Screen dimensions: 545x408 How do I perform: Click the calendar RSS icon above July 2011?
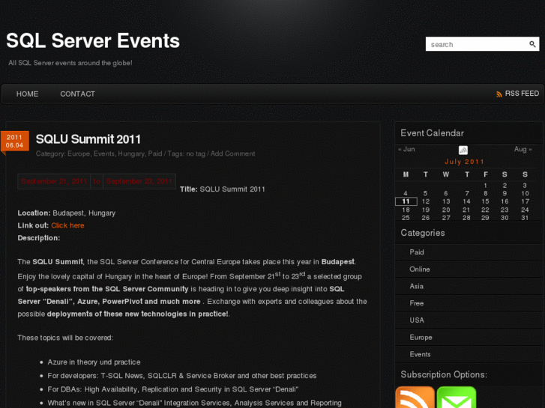(463, 150)
